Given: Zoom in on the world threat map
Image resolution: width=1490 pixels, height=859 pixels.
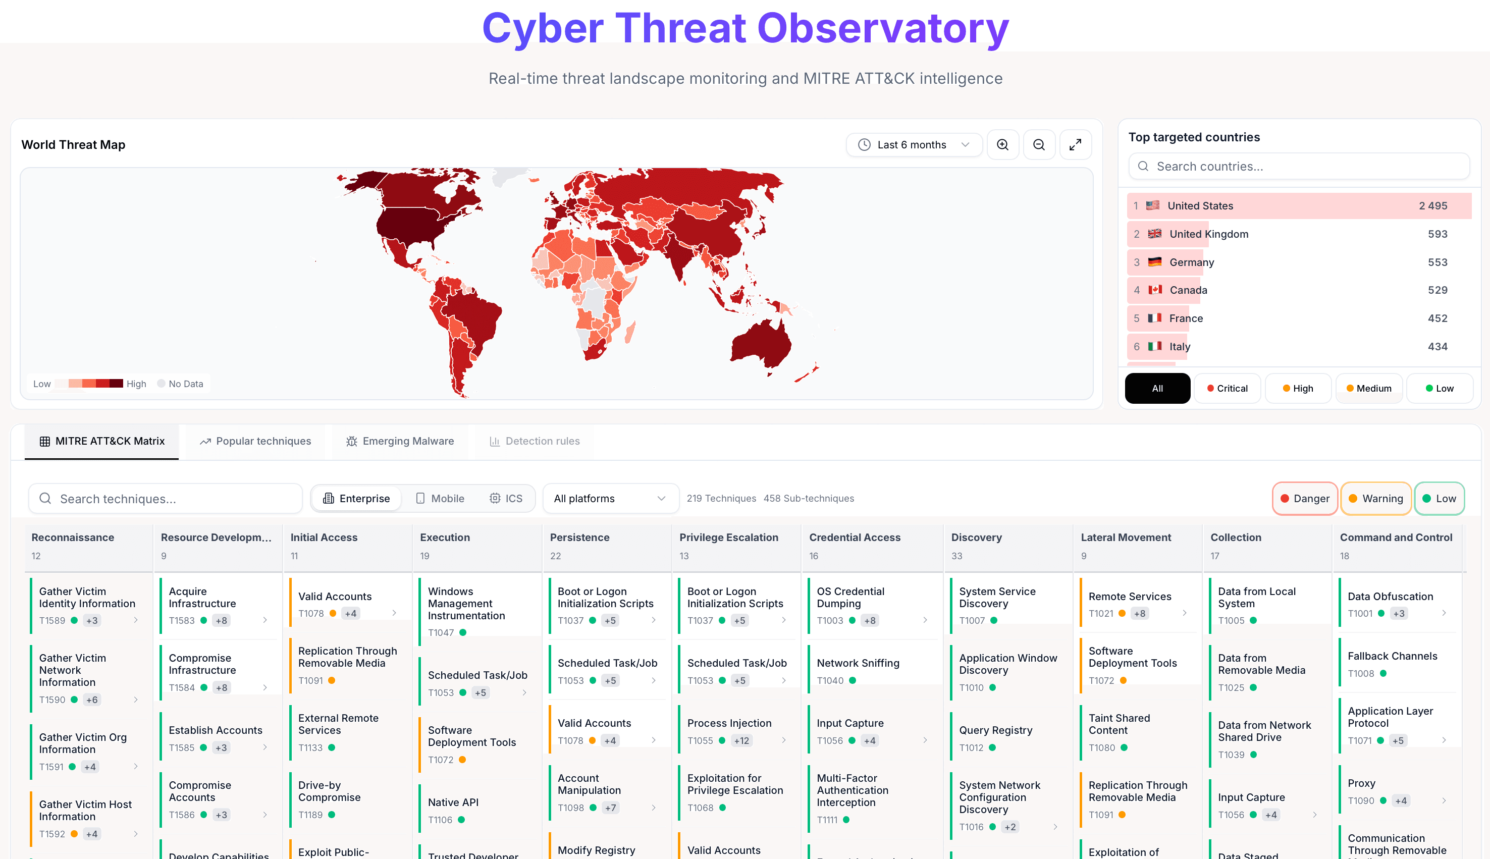Looking at the screenshot, I should (x=1002, y=144).
